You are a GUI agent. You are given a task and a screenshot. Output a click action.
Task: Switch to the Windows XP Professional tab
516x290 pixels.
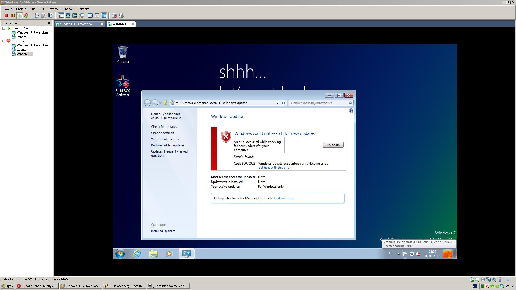point(76,24)
